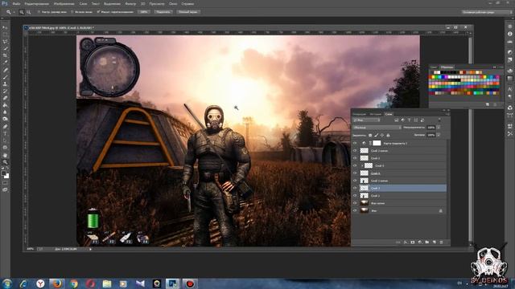
Task: Select the Type tool in toolbox
Action: click(5, 133)
